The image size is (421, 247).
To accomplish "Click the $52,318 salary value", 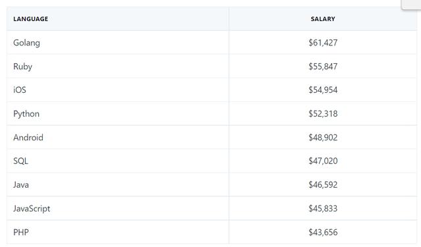I will point(323,114).
